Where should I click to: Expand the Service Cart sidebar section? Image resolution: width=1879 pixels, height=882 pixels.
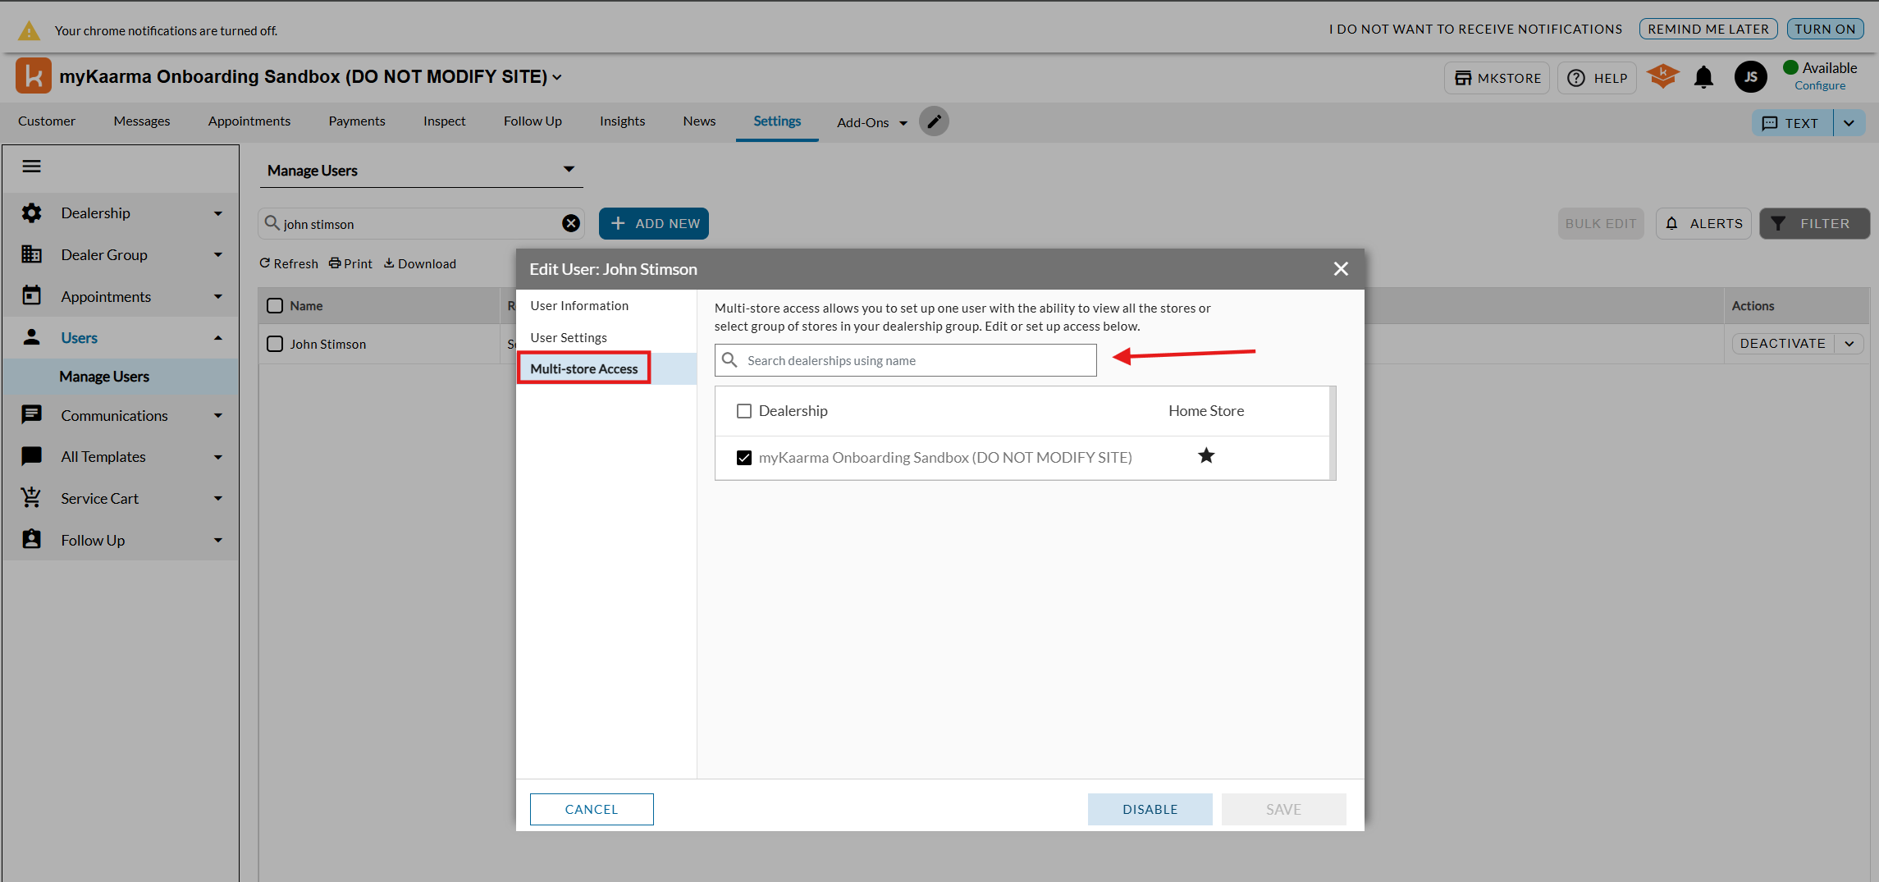pyautogui.click(x=218, y=498)
